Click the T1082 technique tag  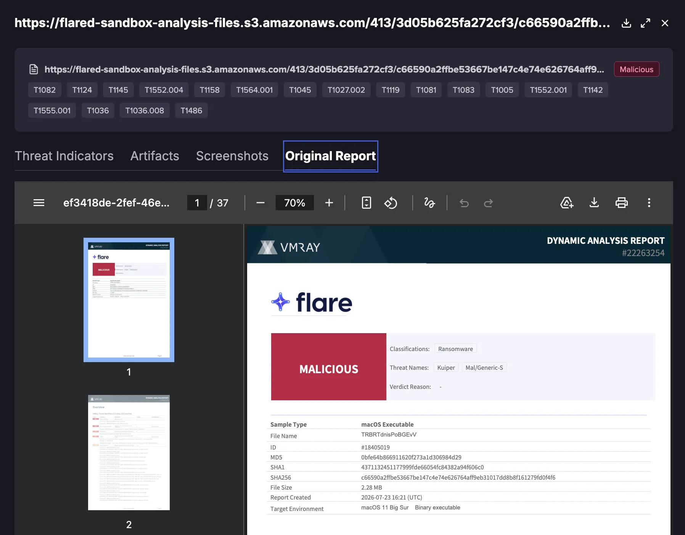tap(45, 90)
